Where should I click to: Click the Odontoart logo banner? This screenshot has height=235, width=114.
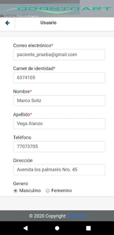pyautogui.click(x=57, y=9)
